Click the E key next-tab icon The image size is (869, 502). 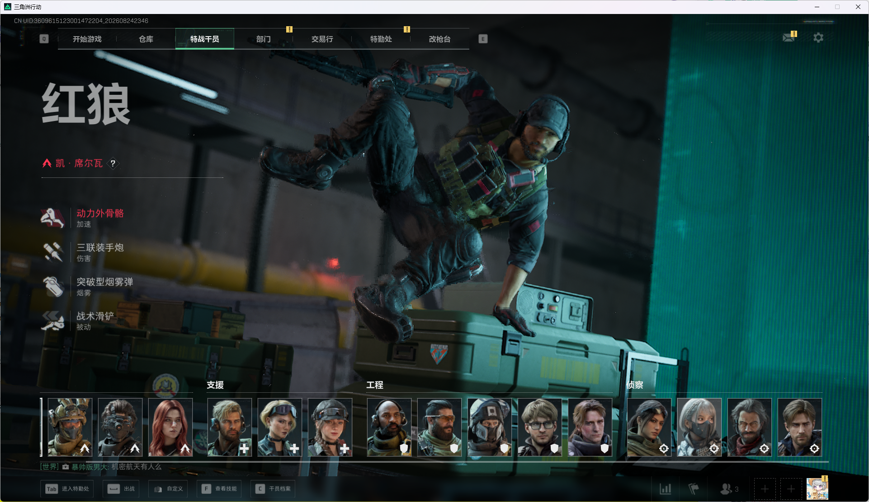point(483,39)
